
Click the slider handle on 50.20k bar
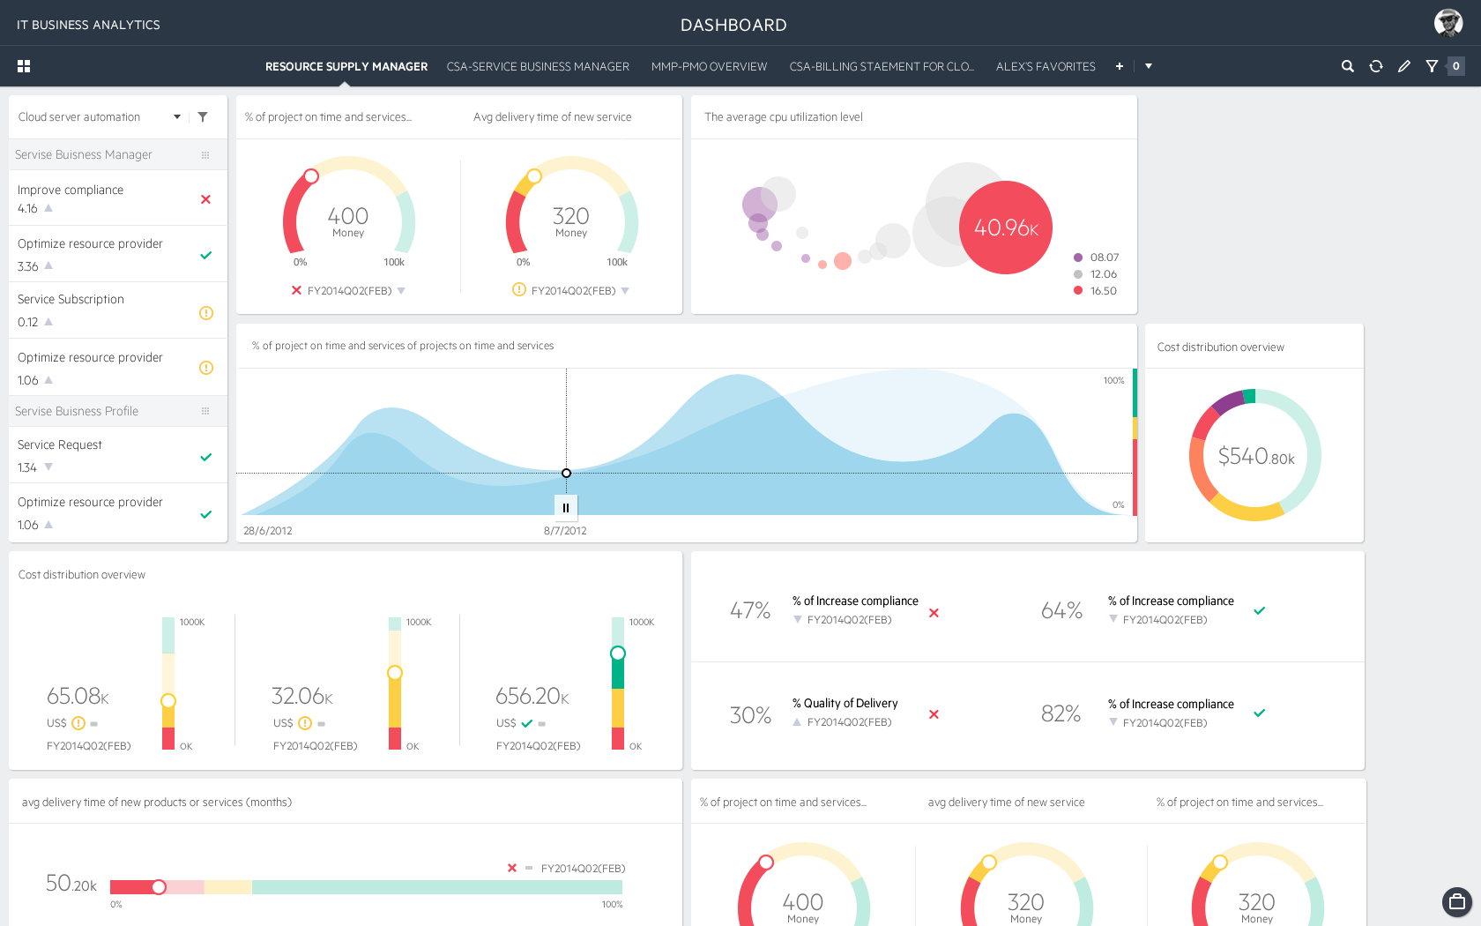pos(159,887)
